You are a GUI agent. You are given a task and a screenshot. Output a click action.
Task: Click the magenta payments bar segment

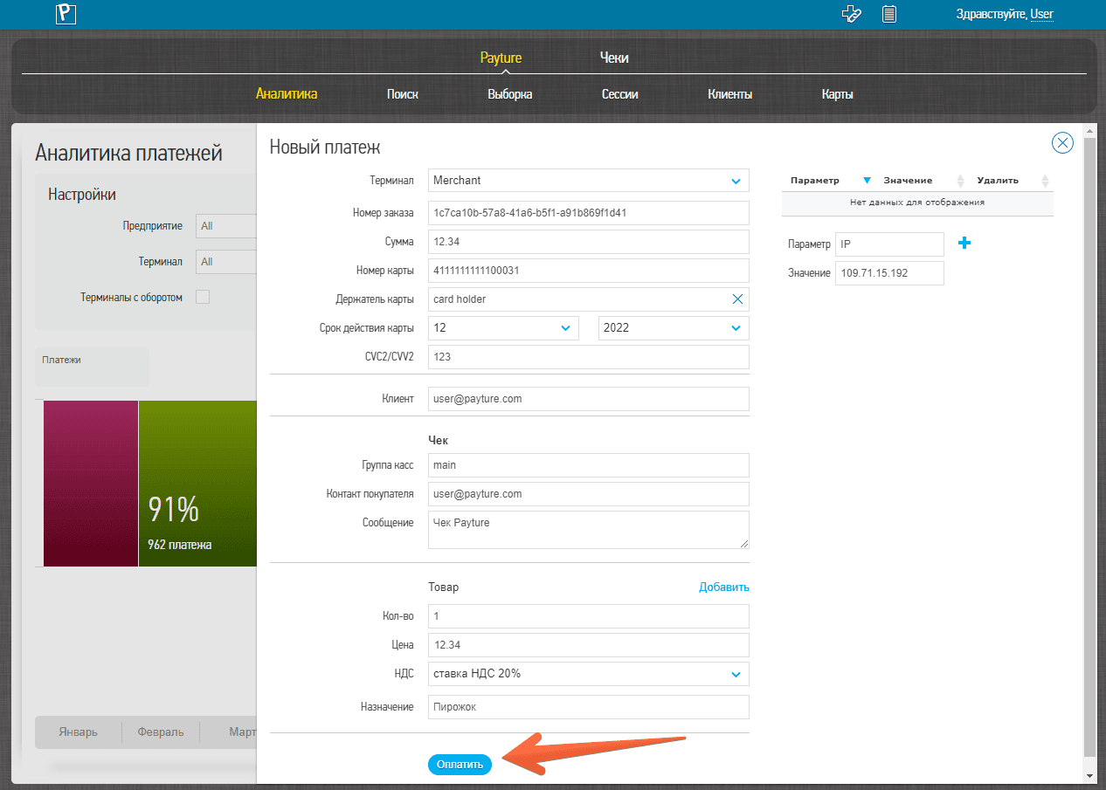[91, 484]
